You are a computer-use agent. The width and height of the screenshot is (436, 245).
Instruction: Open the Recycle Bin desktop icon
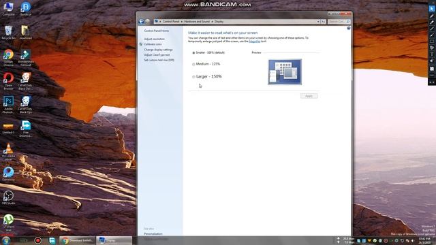(8, 32)
